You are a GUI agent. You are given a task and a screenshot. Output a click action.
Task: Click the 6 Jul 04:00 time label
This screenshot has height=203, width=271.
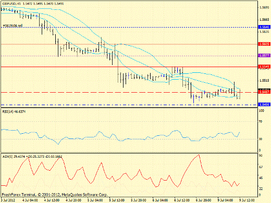160,200
